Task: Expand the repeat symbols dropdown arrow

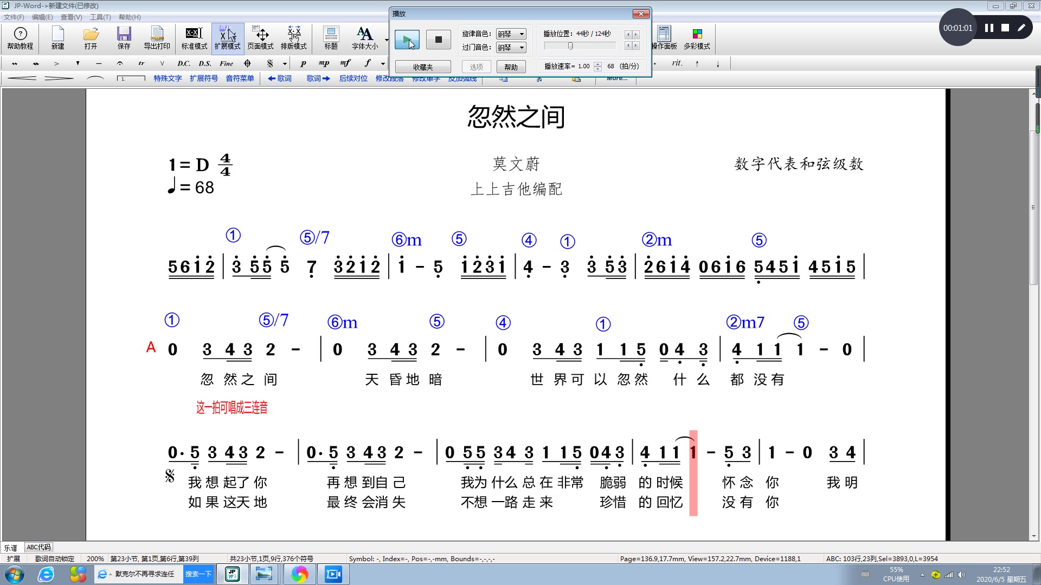Action: 285,64
